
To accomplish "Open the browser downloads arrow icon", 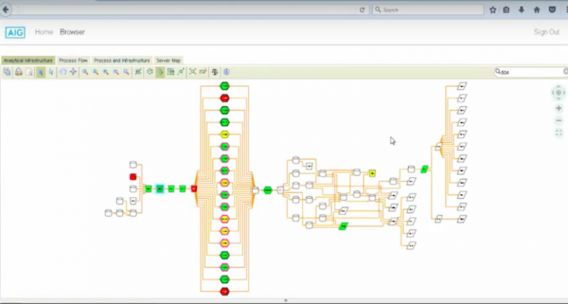I will point(522,10).
